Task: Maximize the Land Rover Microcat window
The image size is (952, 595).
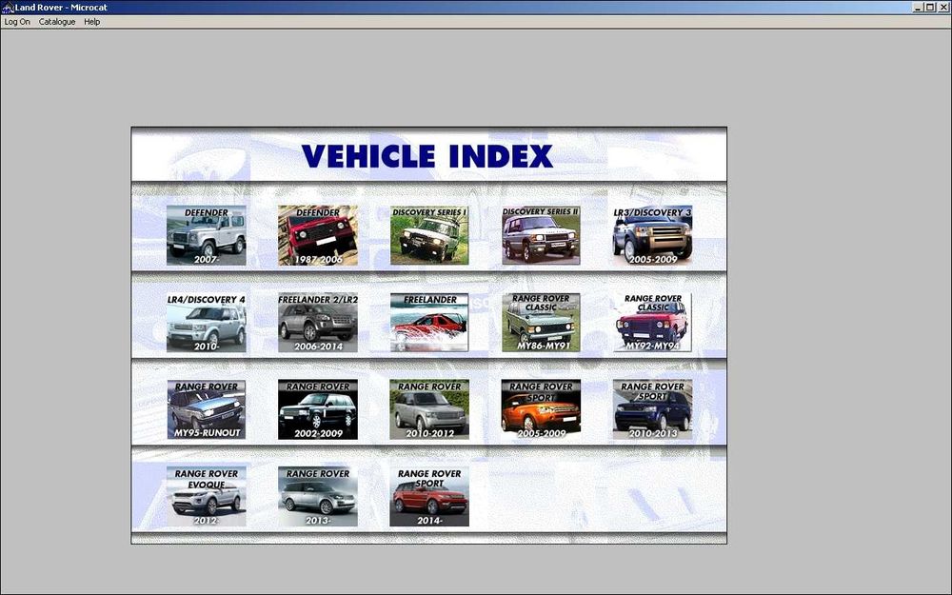Action: coord(929,8)
